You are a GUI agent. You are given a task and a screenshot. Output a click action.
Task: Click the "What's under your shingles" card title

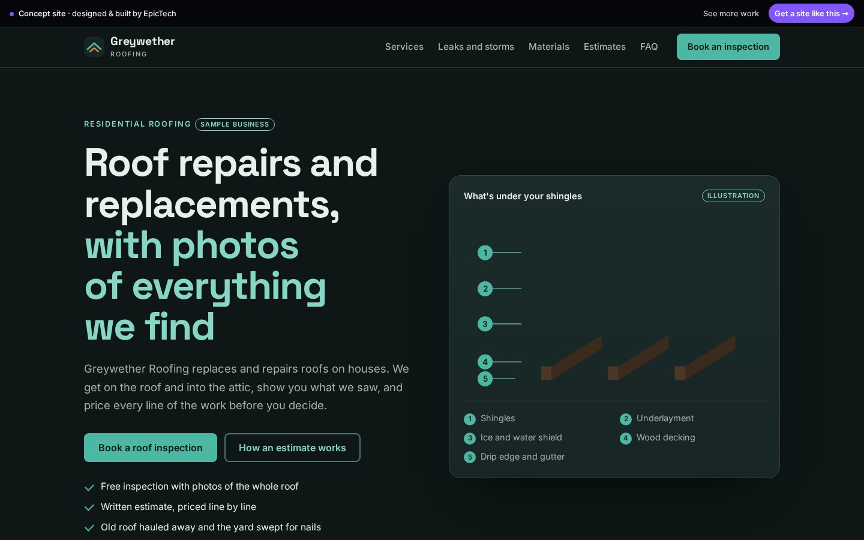point(523,196)
